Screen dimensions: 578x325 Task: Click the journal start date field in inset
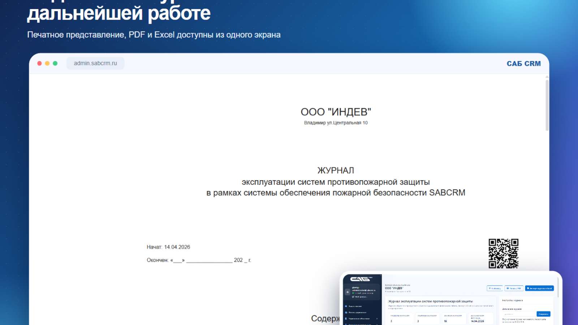click(519, 314)
